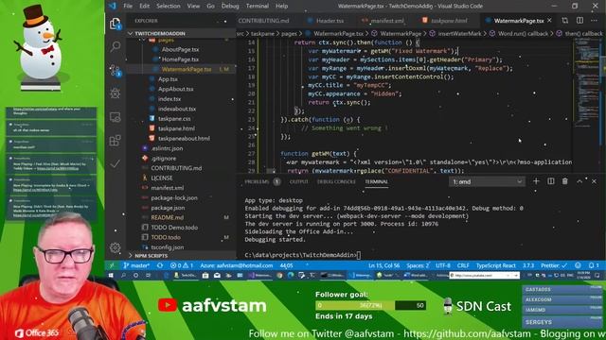Change the CRLF line ending setting

(x=463, y=265)
